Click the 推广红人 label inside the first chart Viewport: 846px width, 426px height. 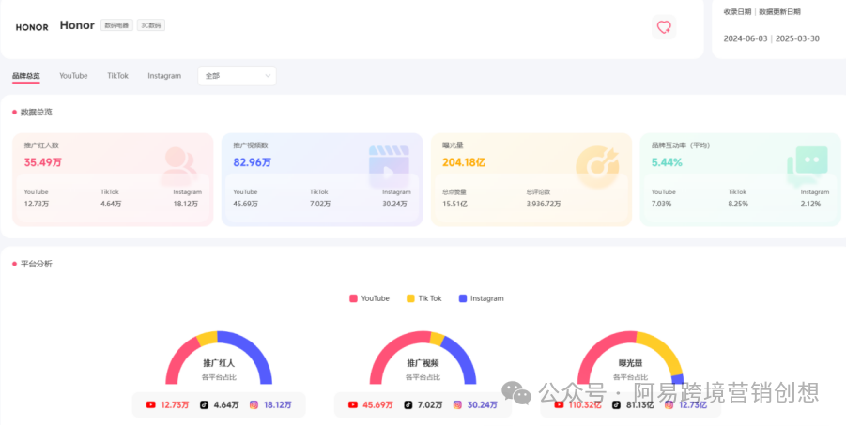point(219,363)
